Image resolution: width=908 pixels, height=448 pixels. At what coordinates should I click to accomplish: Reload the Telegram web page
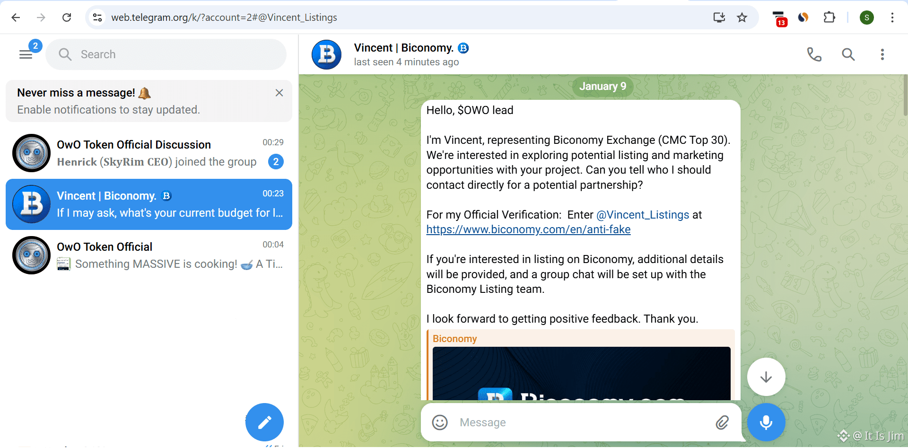pyautogui.click(x=67, y=18)
